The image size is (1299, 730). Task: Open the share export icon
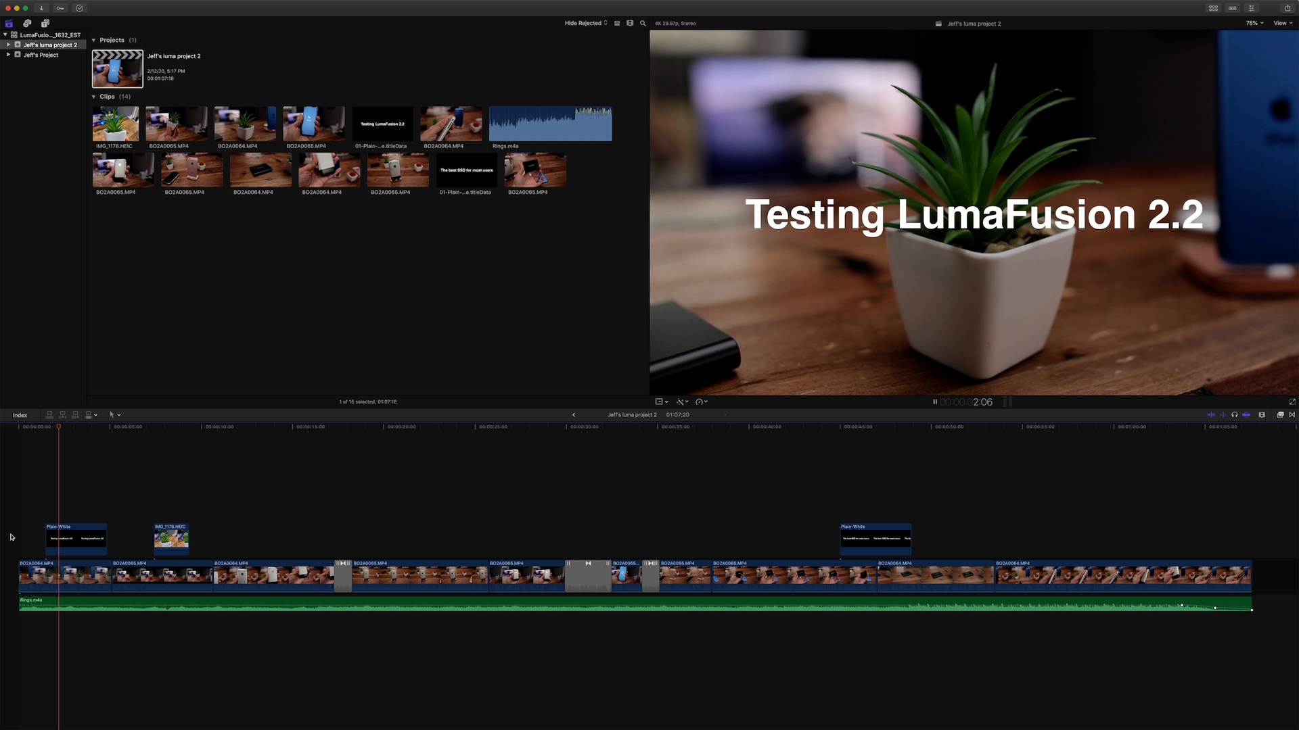(x=1287, y=8)
